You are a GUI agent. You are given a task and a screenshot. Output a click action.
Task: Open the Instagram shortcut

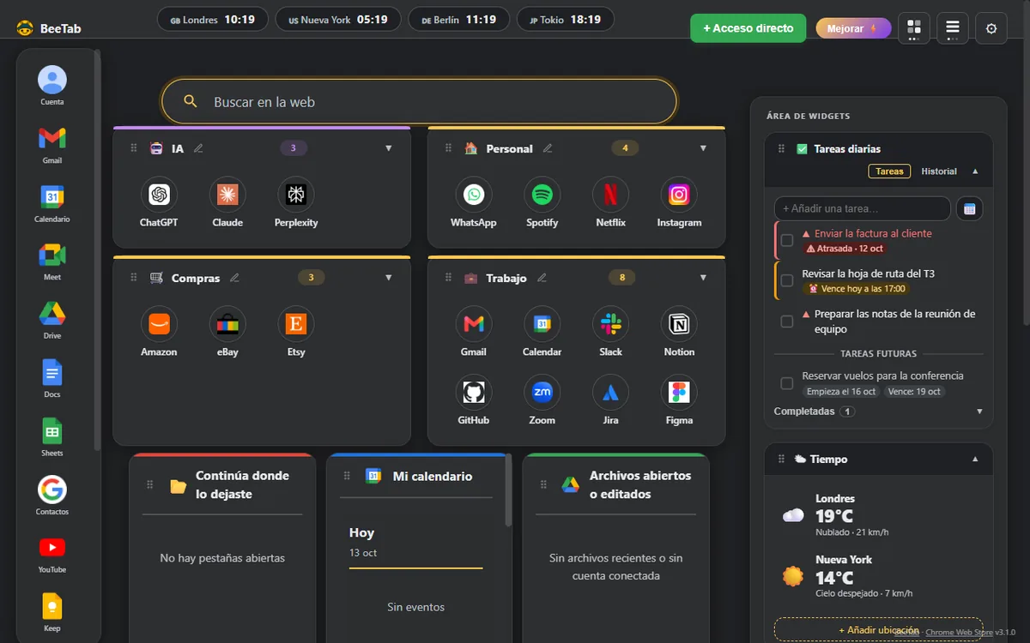(679, 195)
